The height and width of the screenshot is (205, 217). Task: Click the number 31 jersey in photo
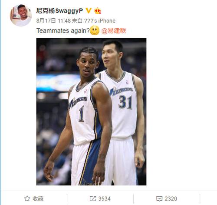tap(125, 102)
